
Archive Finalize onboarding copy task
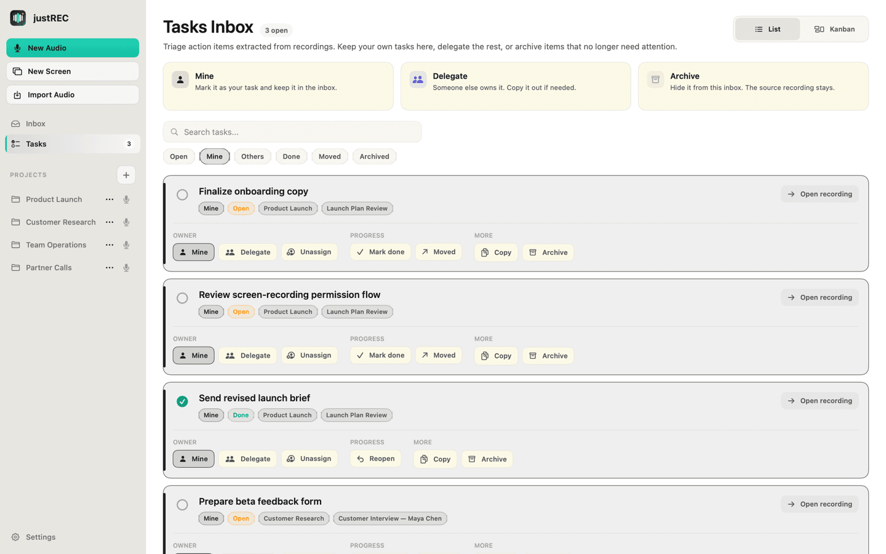548,252
